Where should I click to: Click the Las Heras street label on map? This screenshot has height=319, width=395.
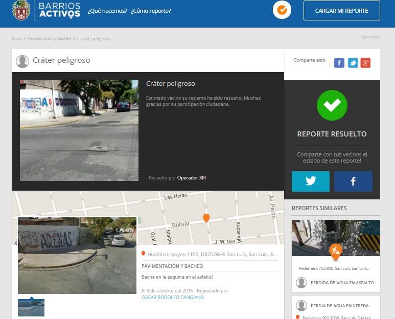point(176,196)
